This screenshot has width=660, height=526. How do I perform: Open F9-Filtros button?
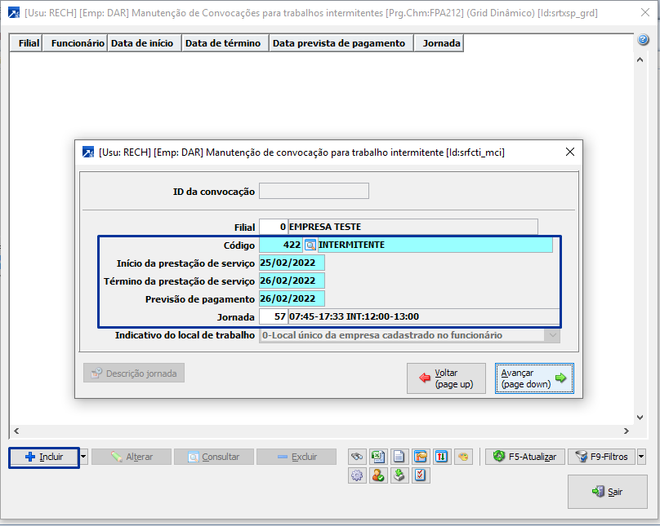602,457
